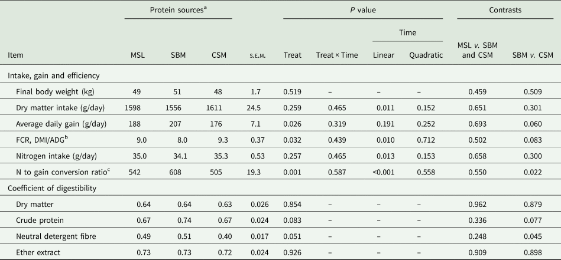Image resolution: width=561 pixels, height=260 pixels.
Task: Click the SBM v. CSM contrasts header
Action: (533, 55)
